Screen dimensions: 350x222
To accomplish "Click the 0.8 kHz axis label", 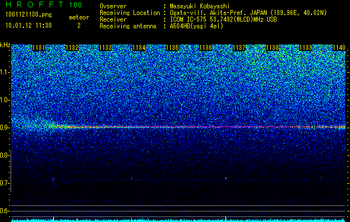I will click(x=4, y=155).
